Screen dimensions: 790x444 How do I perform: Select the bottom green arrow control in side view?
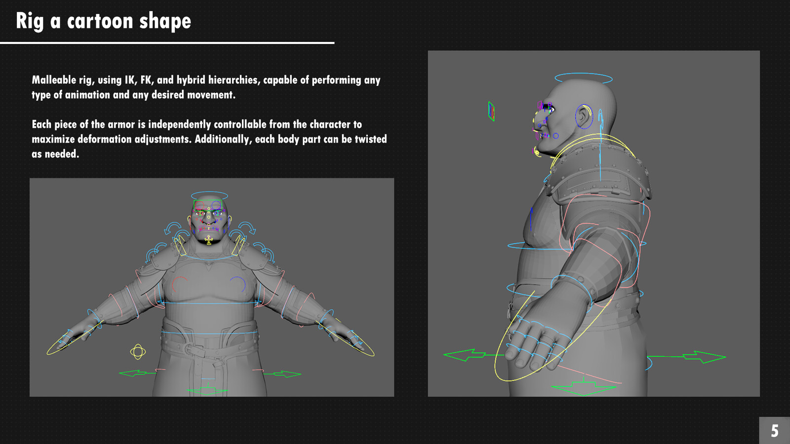(x=584, y=387)
